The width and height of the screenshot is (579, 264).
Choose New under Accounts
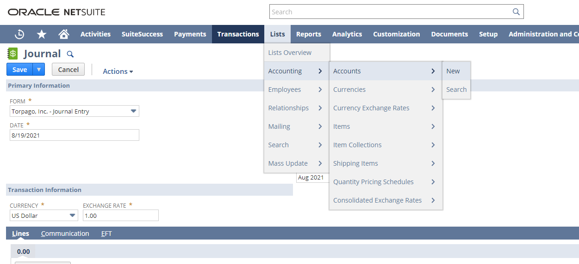[456, 71]
